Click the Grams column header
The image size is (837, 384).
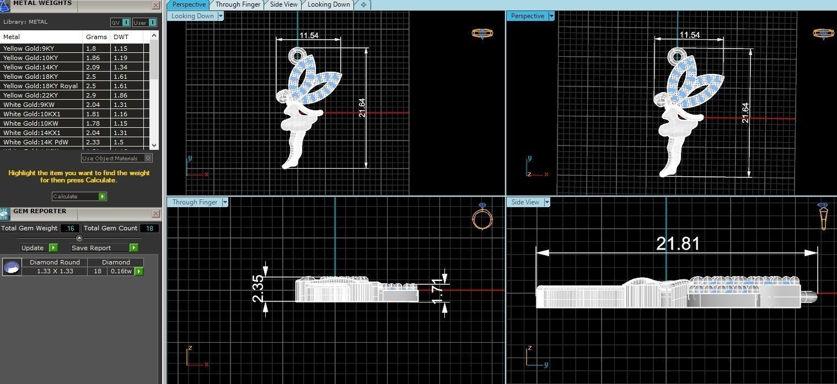click(x=96, y=37)
